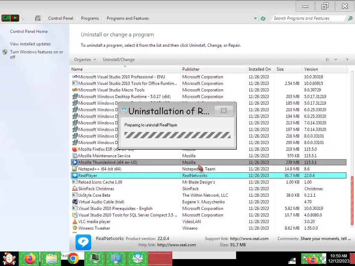Open the Help link http://www.real.com

click(x=176, y=245)
